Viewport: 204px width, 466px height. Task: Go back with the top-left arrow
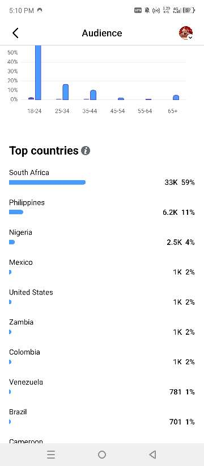15,33
